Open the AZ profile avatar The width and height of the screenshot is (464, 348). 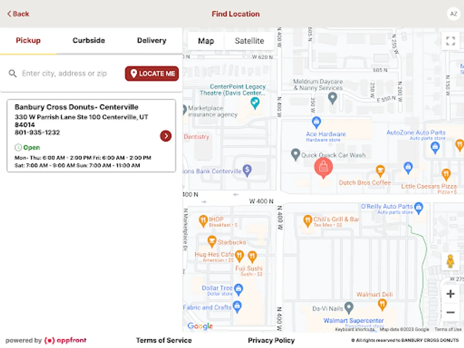tap(453, 14)
